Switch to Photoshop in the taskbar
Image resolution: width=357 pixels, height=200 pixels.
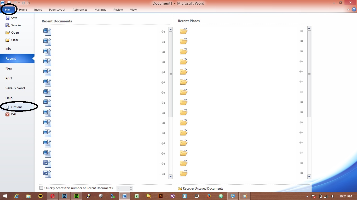point(65,196)
